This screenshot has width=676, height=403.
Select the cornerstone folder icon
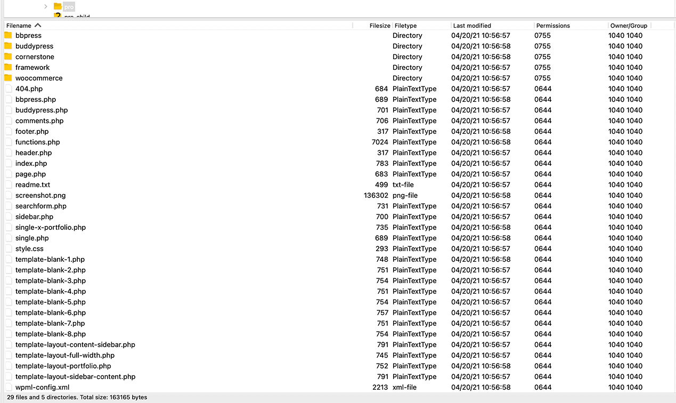point(8,57)
